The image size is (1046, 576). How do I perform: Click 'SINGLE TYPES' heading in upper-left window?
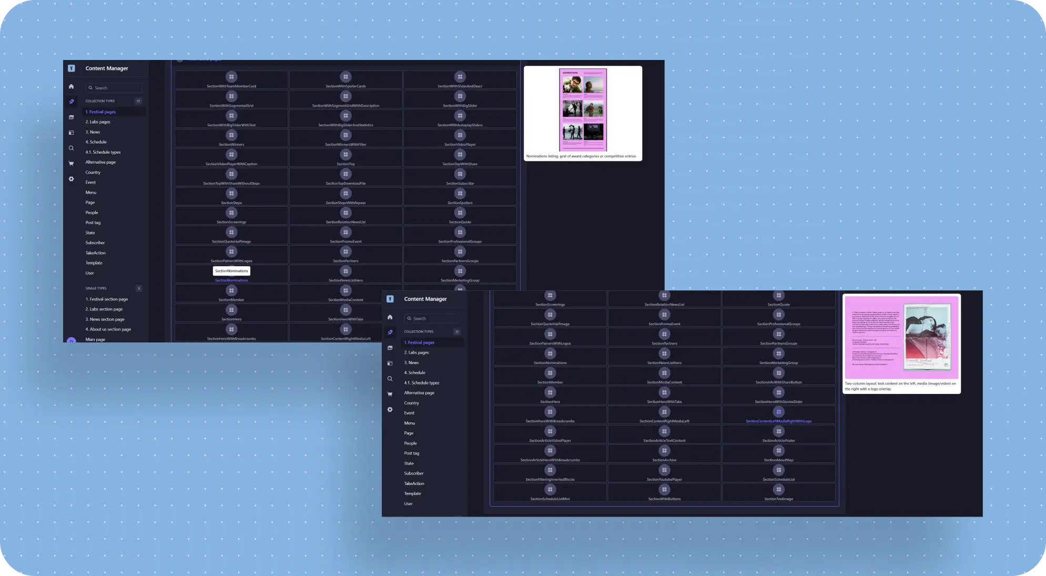(x=96, y=288)
